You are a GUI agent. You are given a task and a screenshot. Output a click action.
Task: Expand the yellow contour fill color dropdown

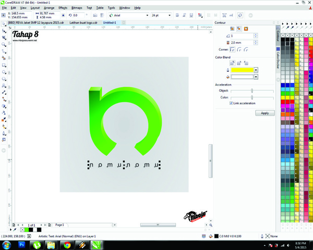pos(256,70)
